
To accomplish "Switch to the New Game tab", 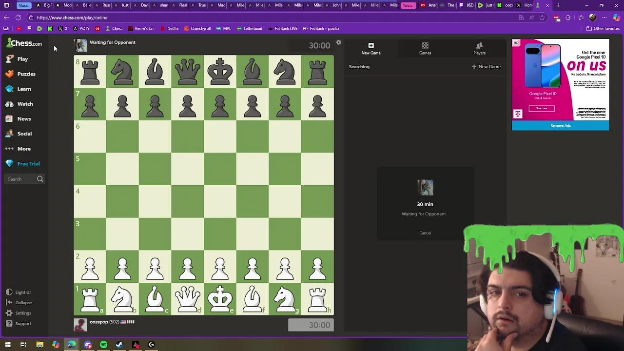I will click(x=371, y=49).
